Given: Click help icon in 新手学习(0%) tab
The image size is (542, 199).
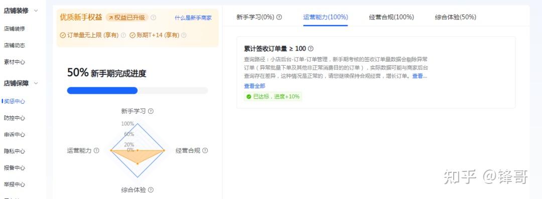Looking at the screenshot, I should click(280, 17).
